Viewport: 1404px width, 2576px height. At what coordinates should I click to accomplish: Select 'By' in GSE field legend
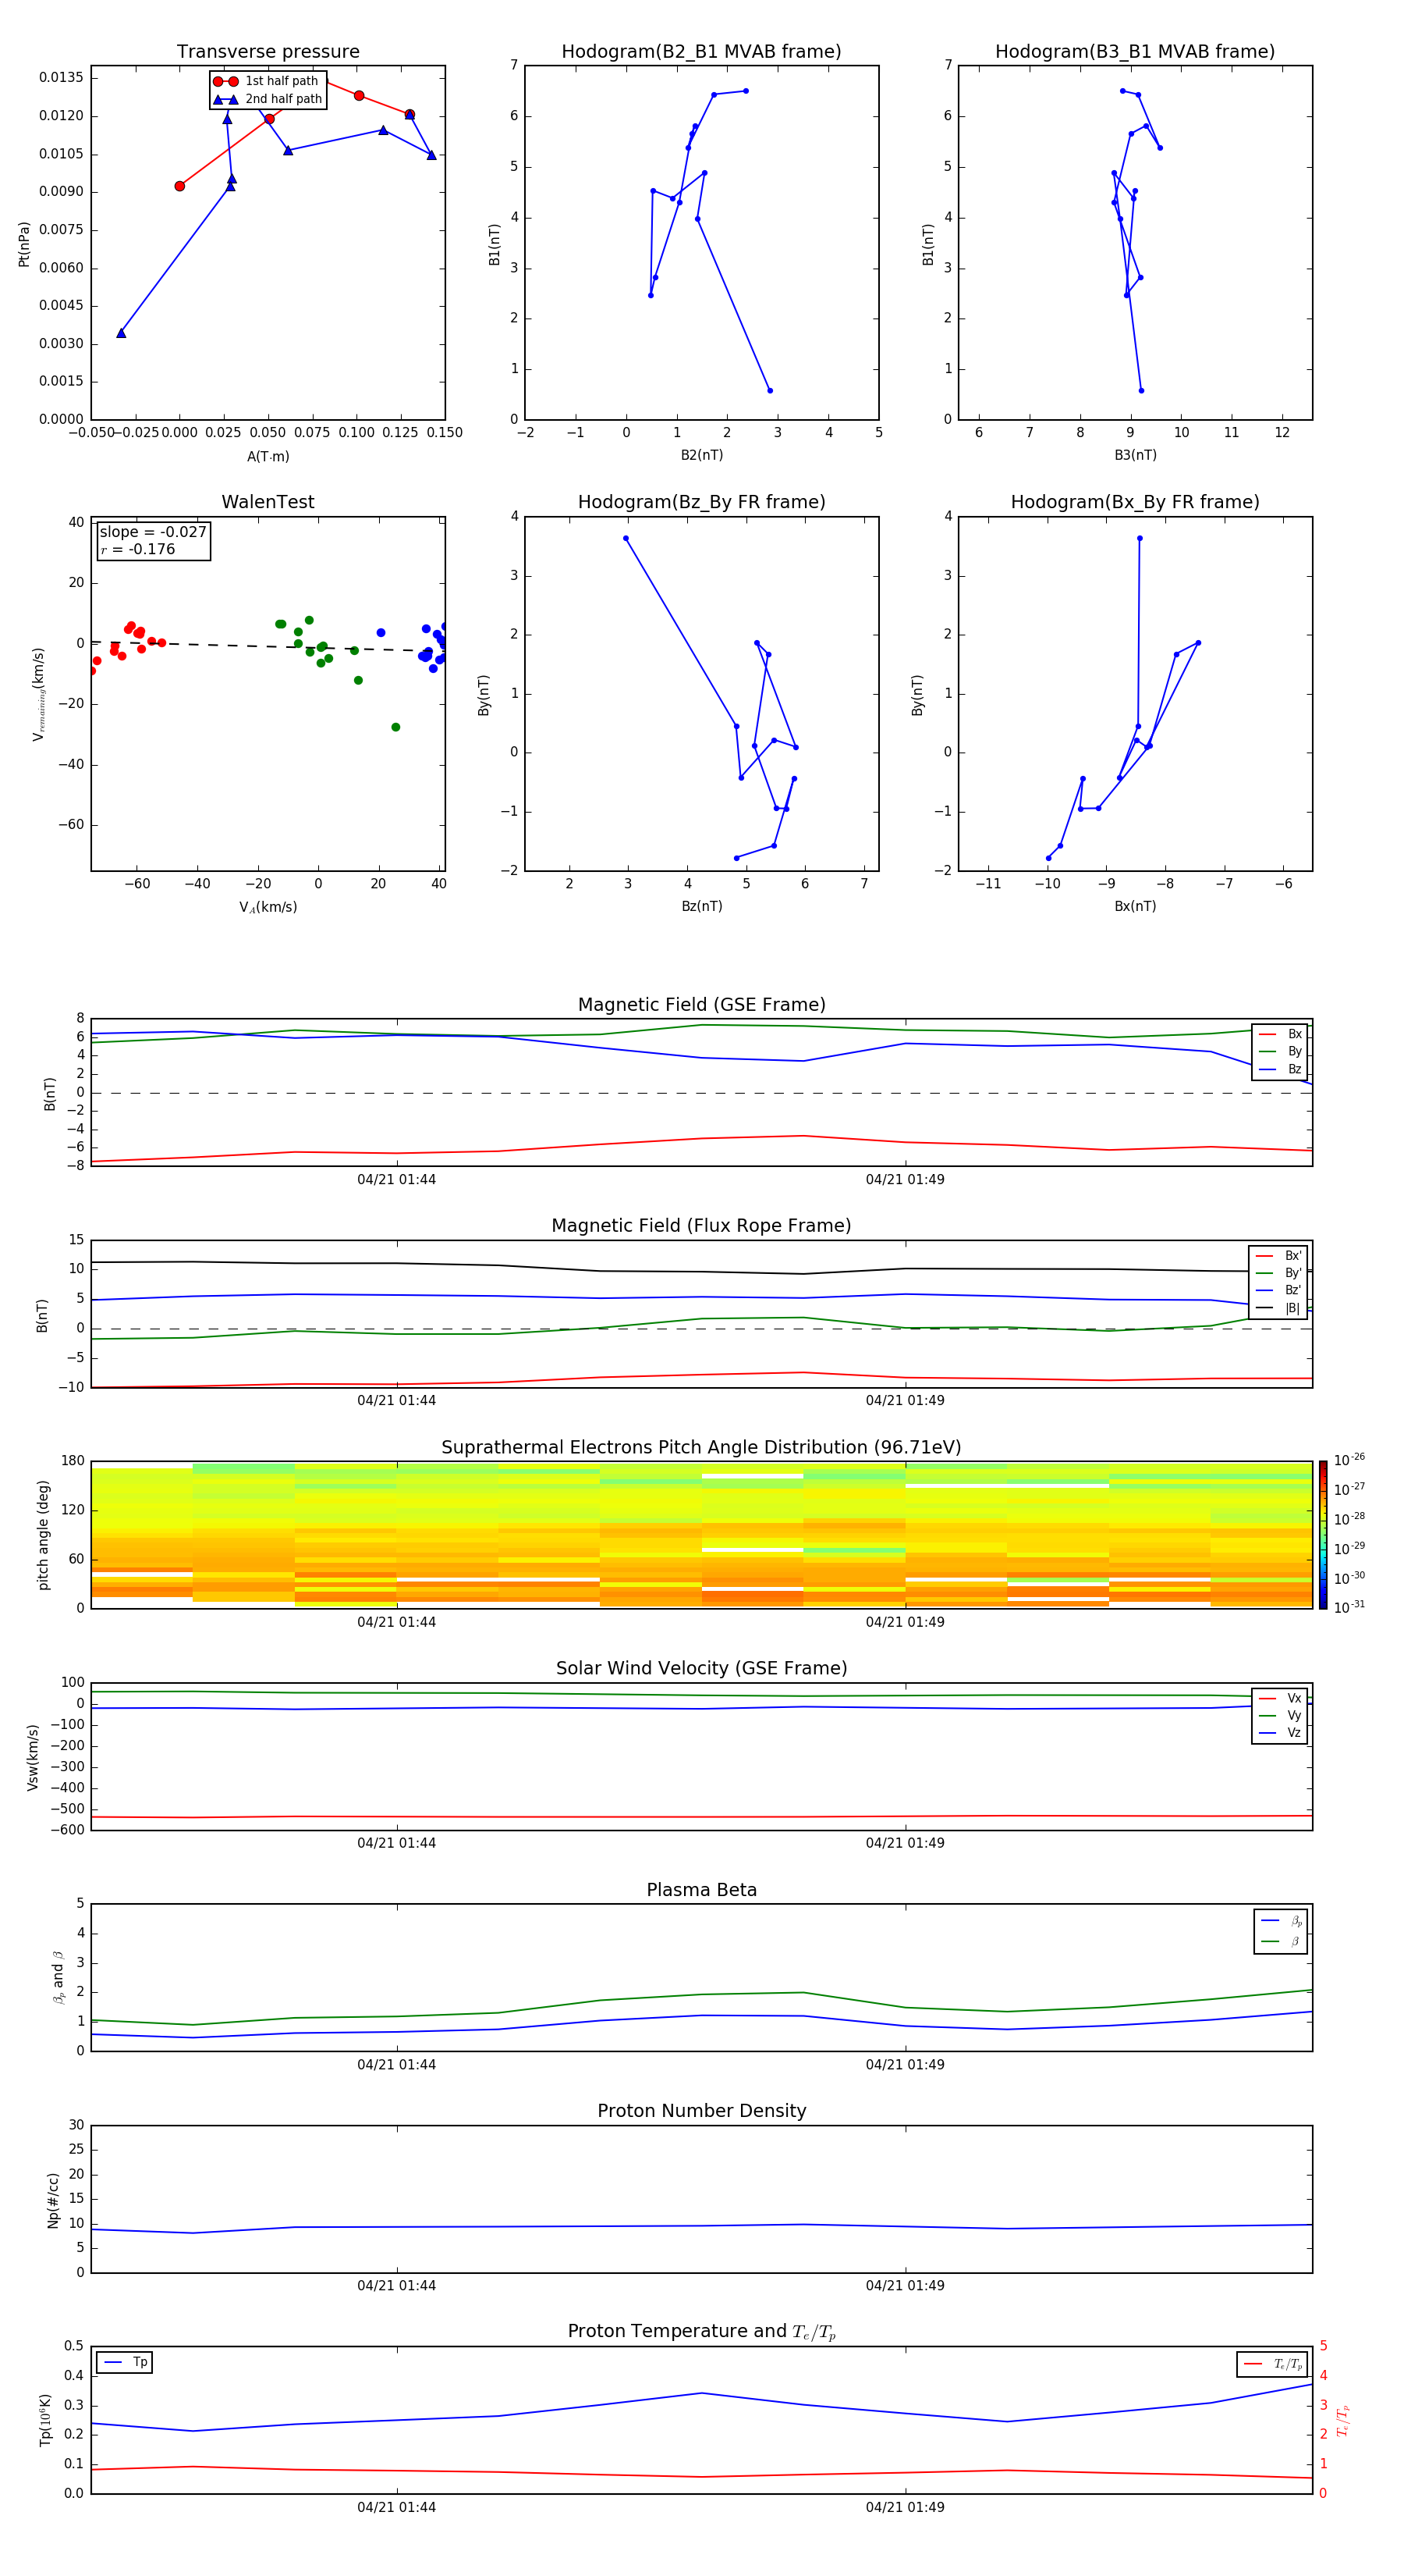[x=1280, y=1051]
